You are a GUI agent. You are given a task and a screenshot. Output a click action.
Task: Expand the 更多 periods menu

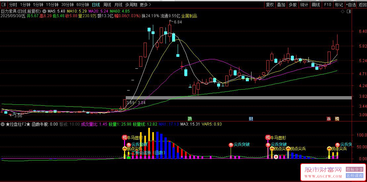point(145,5)
